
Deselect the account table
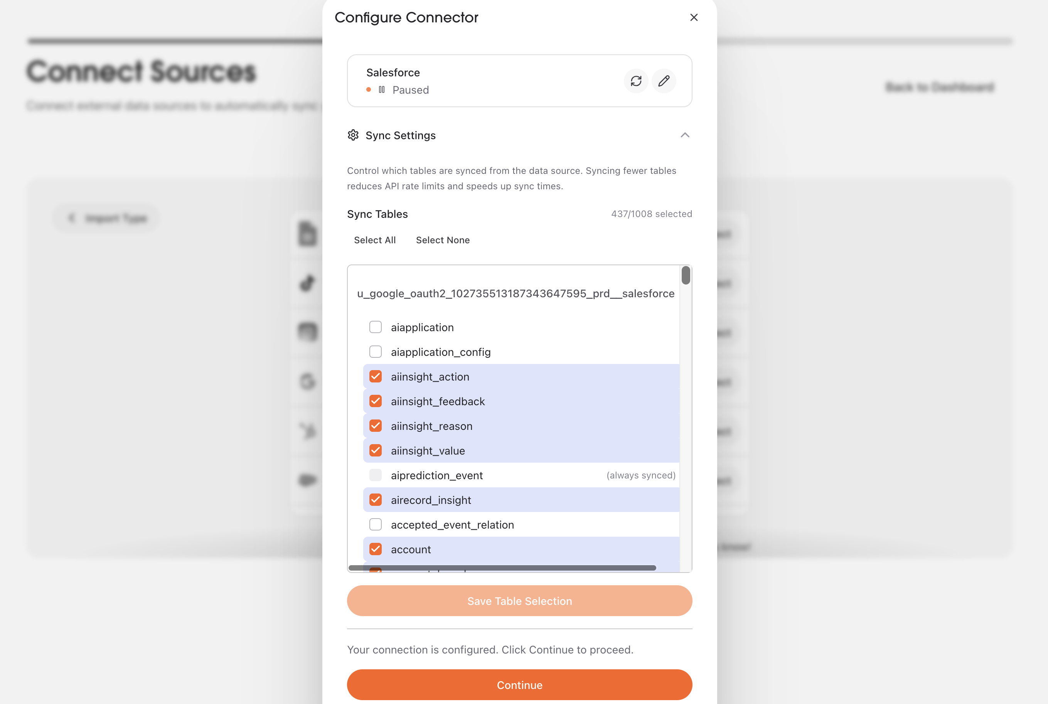pyautogui.click(x=375, y=549)
